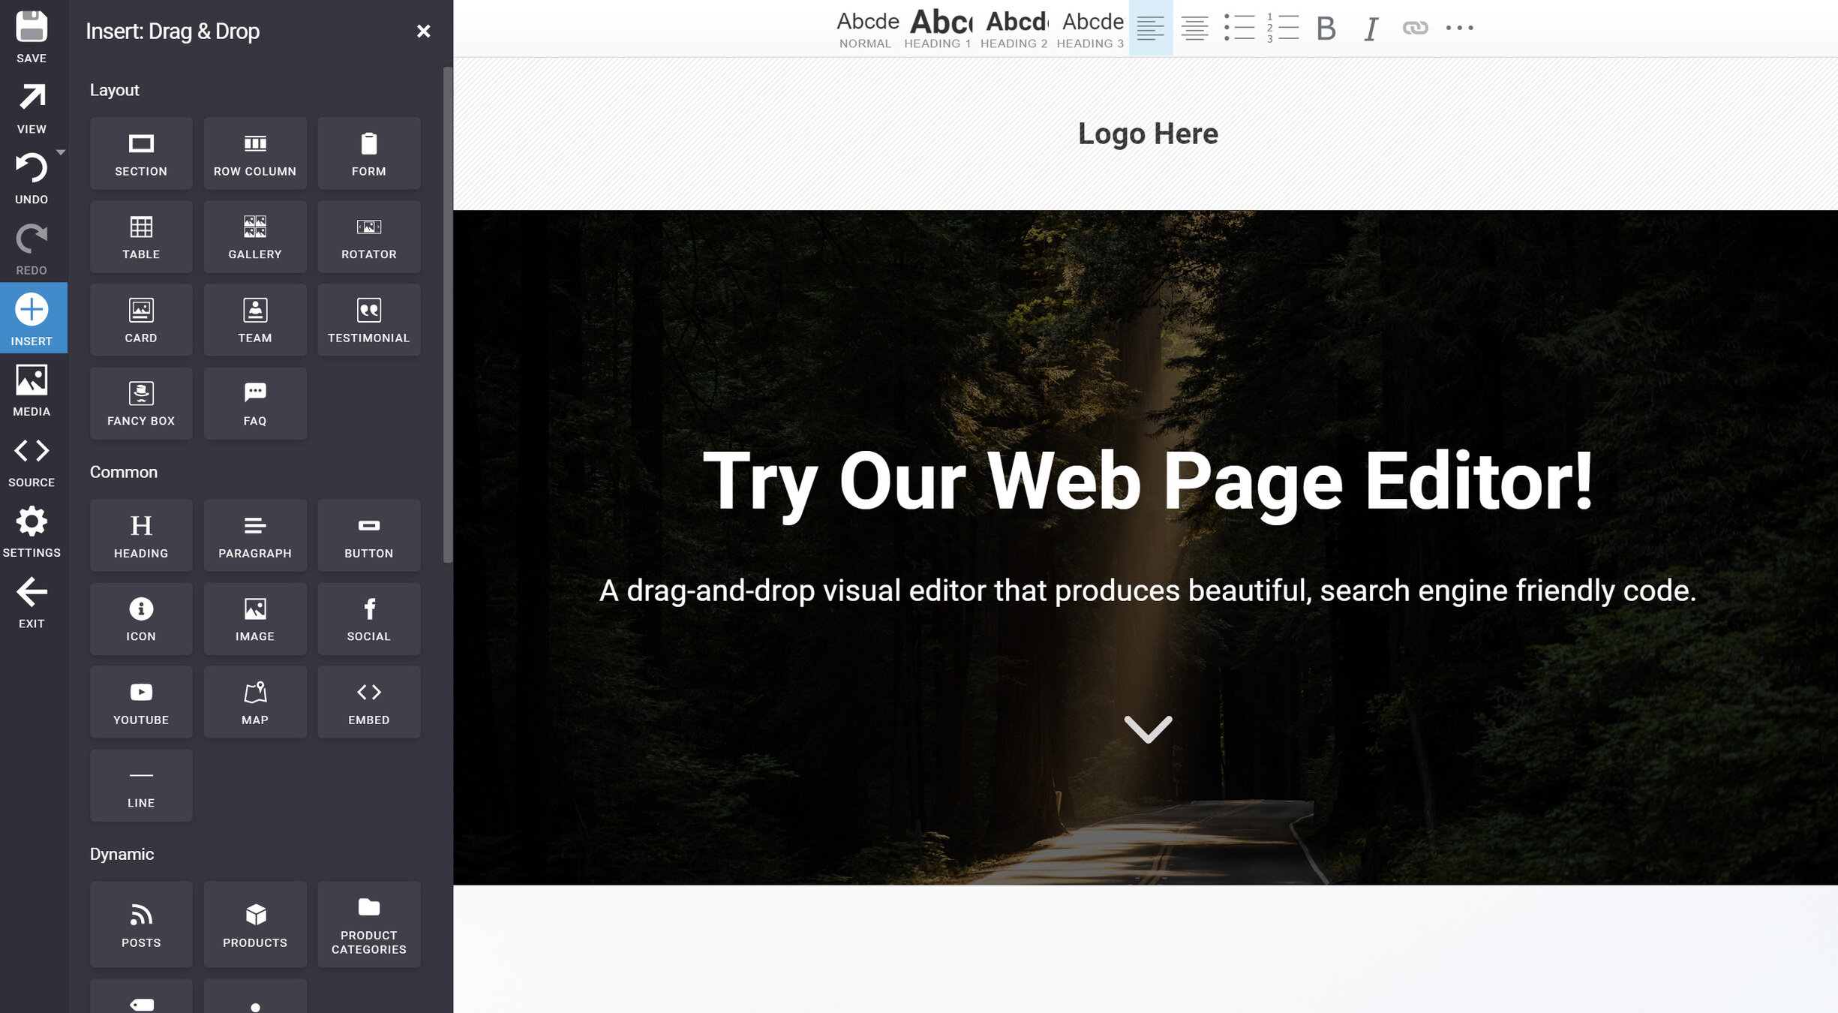Click the Insert panel scrollbar
The height and width of the screenshot is (1013, 1838).
448,315
